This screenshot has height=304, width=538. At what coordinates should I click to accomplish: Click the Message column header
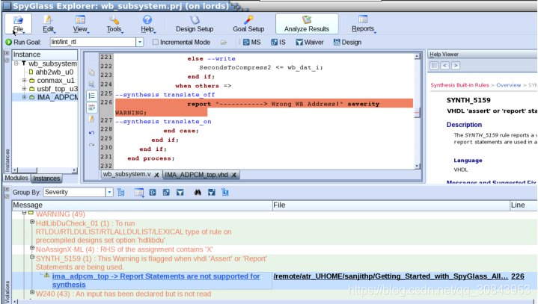coord(142,205)
